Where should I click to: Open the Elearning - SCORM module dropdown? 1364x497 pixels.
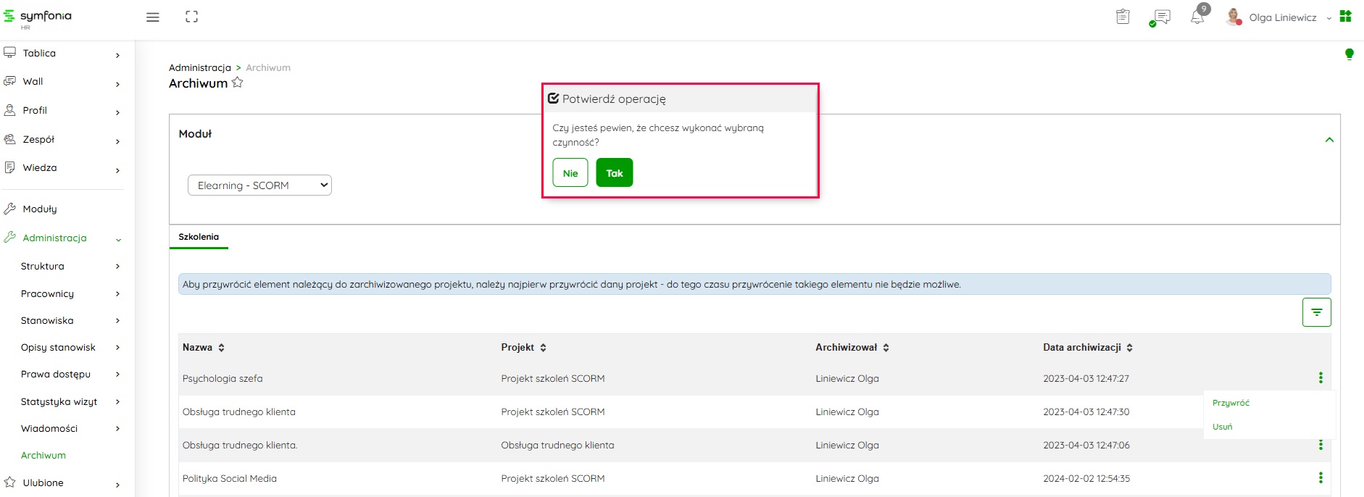259,185
